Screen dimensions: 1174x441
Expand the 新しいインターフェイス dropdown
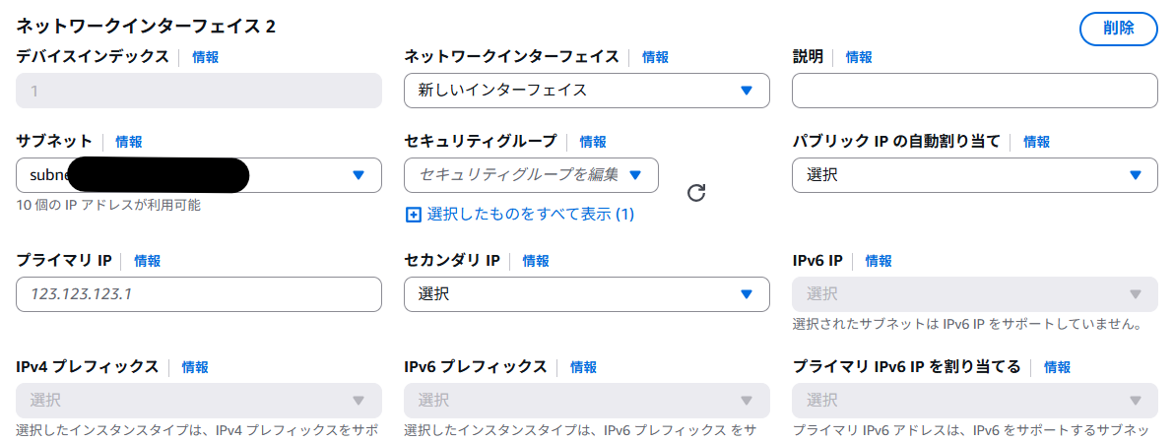(586, 91)
